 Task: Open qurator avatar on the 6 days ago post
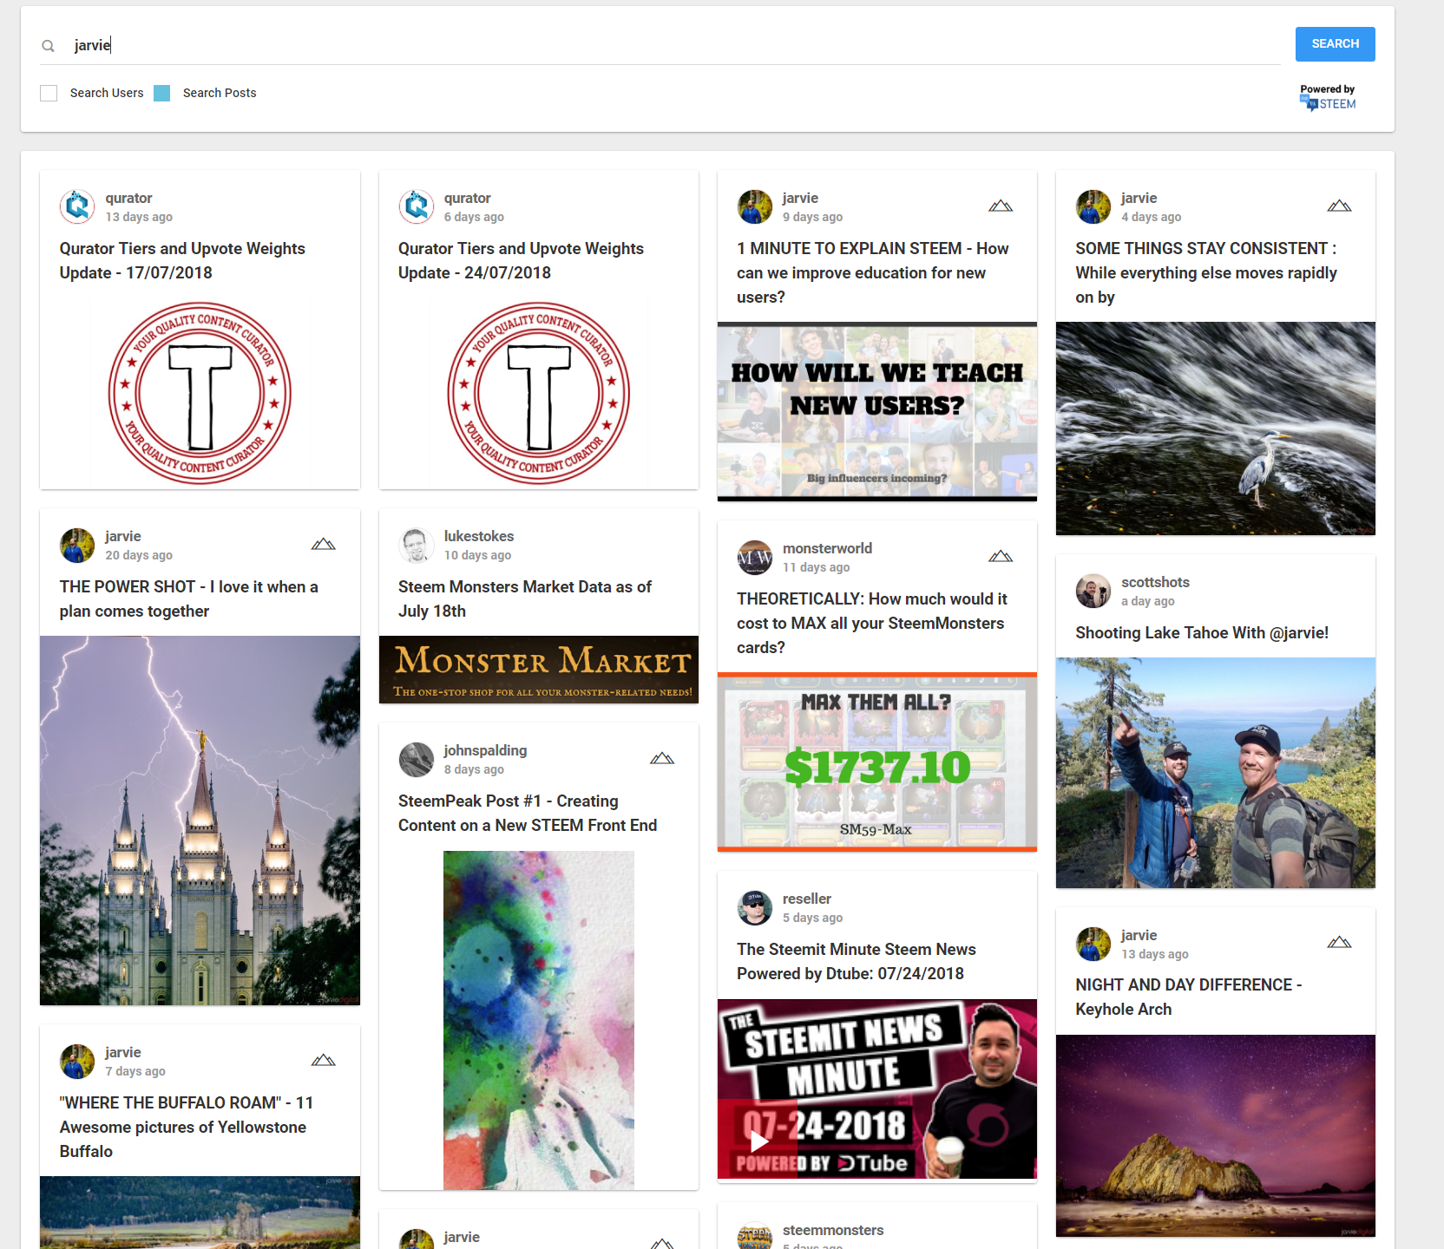(416, 206)
